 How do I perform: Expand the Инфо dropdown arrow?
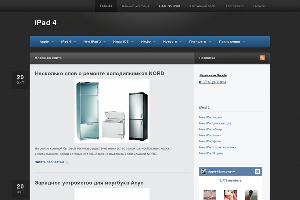click(x=155, y=42)
